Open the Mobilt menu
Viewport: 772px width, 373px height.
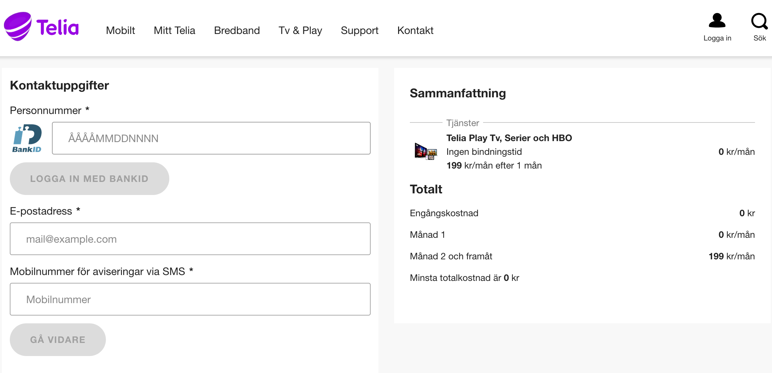coord(120,30)
